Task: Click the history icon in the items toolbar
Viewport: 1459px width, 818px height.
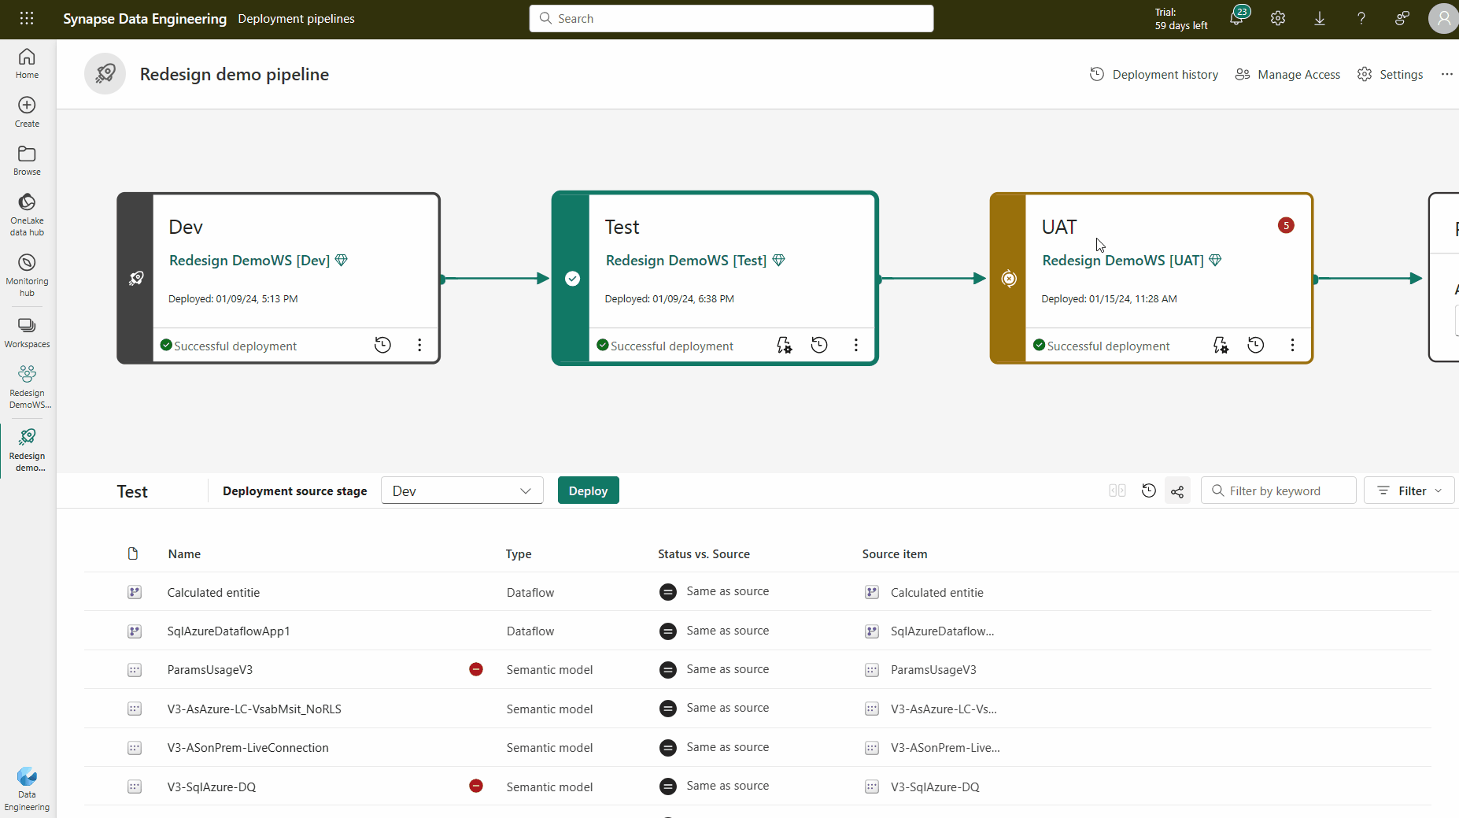Action: pos(1149,491)
